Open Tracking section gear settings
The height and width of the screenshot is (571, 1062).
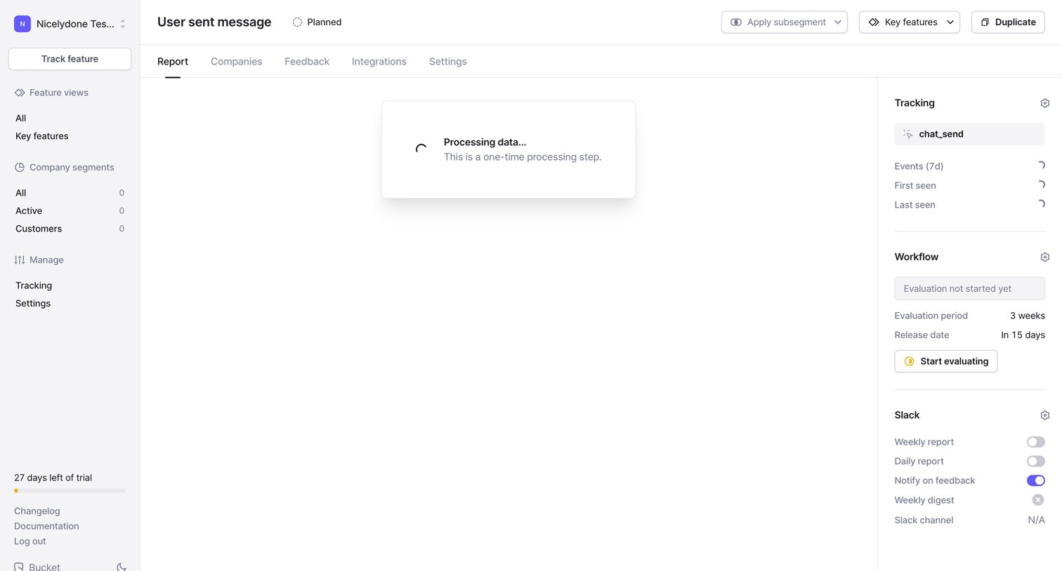click(1044, 103)
